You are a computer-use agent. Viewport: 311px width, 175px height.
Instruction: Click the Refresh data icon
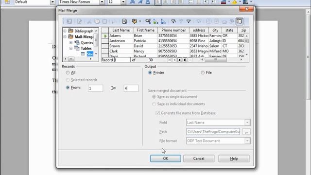tap(134, 21)
